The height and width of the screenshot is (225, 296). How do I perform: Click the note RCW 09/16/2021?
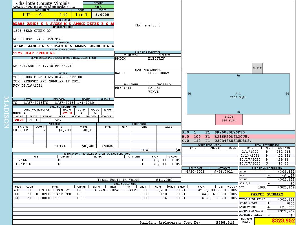tap(28, 85)
